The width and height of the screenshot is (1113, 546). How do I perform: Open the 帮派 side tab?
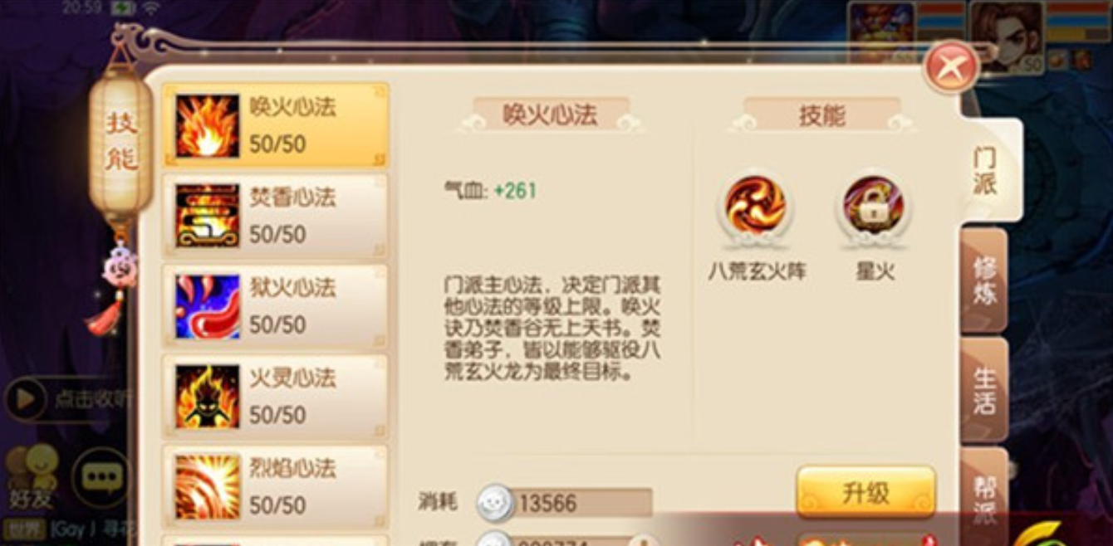click(x=984, y=495)
